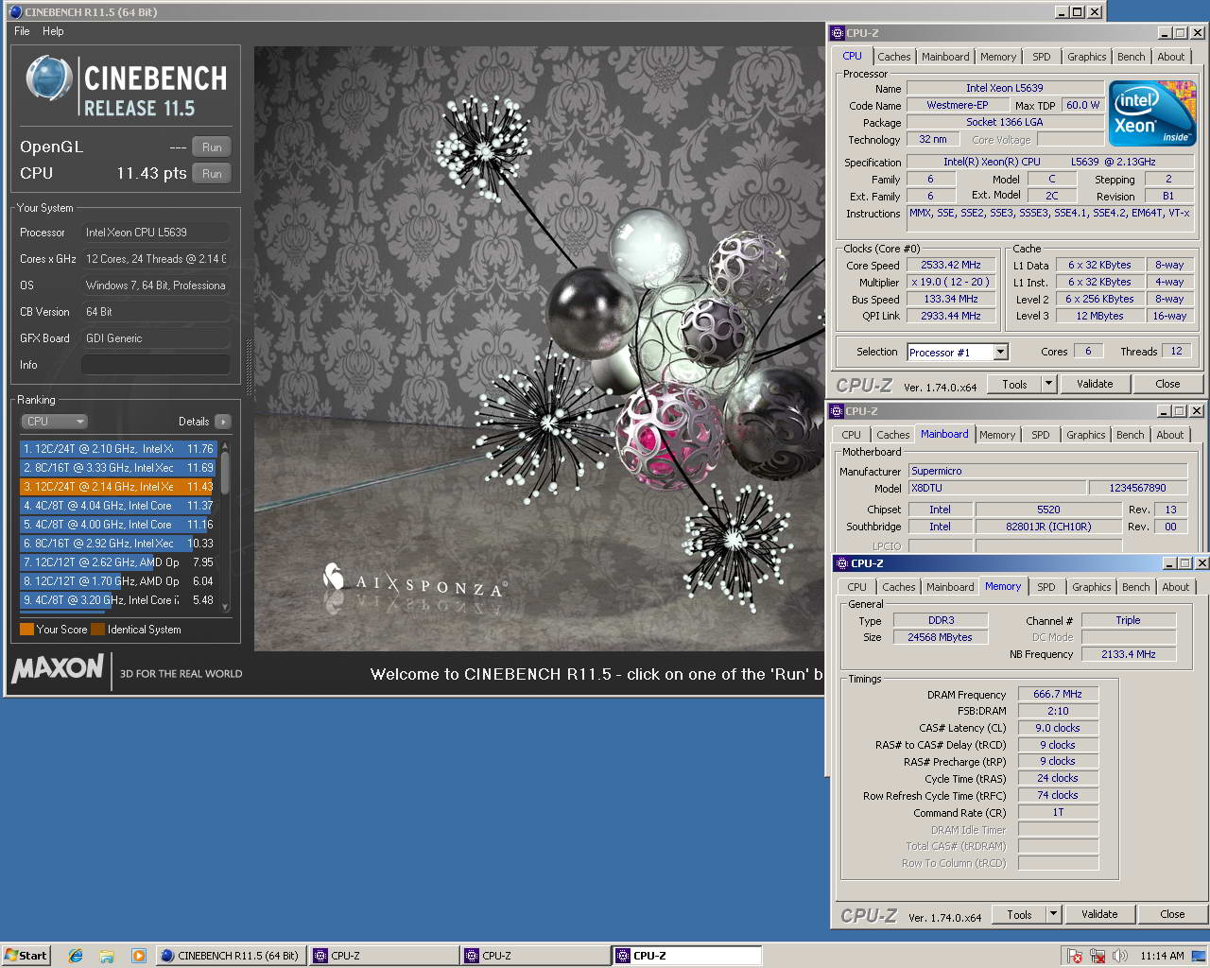Open SPD tab in top CPU-Z window

[1041, 57]
